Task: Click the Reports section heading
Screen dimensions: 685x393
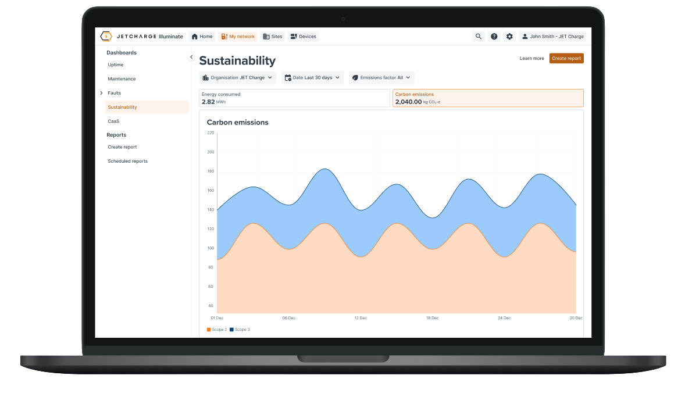Action: tap(116, 135)
